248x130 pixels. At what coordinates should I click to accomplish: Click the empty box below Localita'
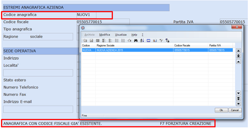(38, 73)
